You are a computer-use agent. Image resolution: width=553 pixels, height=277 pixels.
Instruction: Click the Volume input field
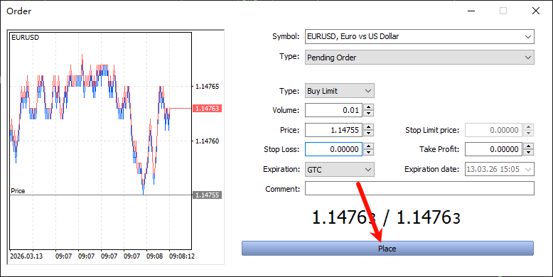(334, 110)
